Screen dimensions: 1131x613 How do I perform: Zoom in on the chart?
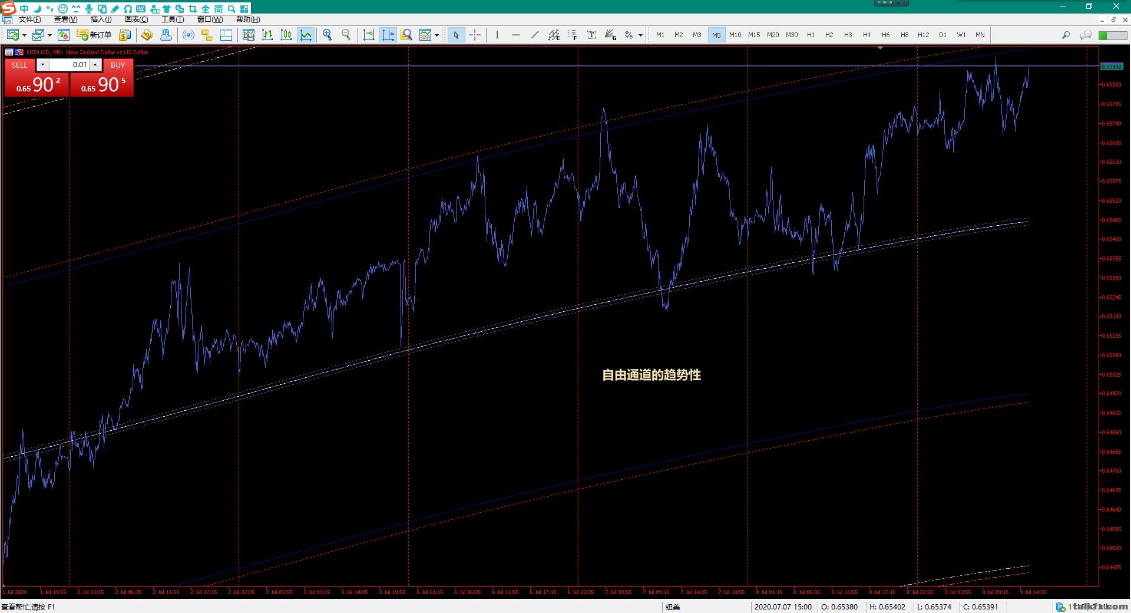pyautogui.click(x=328, y=35)
